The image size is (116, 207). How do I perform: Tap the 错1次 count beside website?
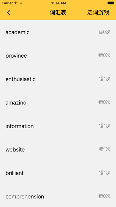pyautogui.click(x=105, y=149)
